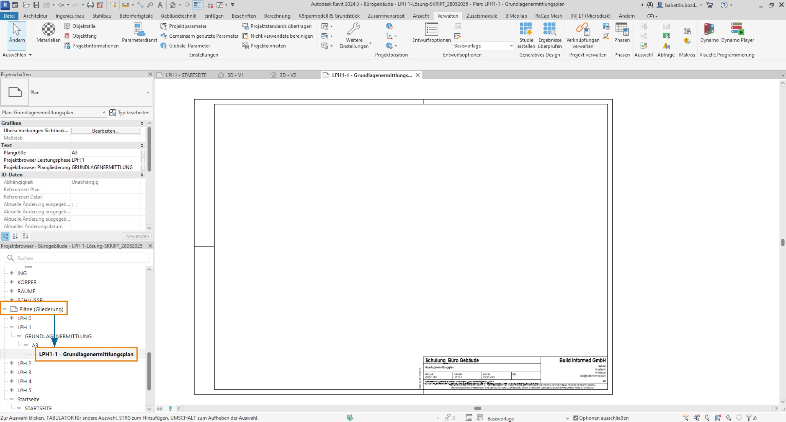Click Projektbrowser Plangliederung parameter box
The height and width of the screenshot is (422, 786).
pos(143,168)
